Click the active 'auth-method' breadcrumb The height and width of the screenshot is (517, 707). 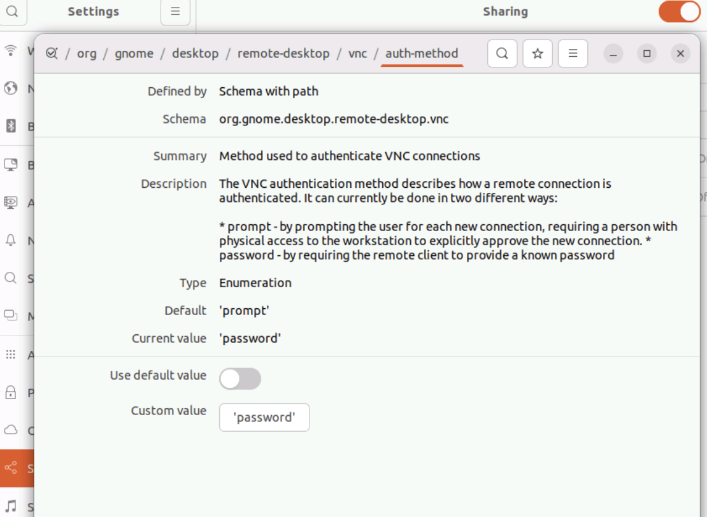(422, 53)
